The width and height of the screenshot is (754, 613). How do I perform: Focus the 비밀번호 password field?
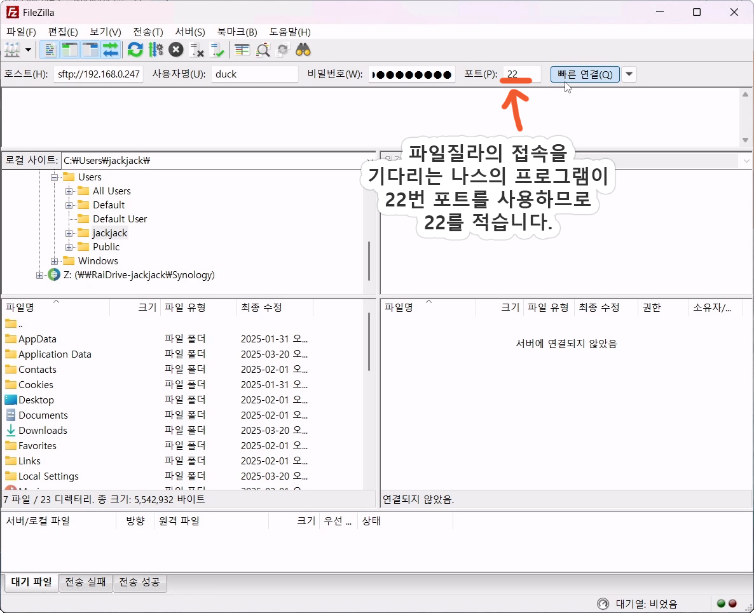[411, 74]
